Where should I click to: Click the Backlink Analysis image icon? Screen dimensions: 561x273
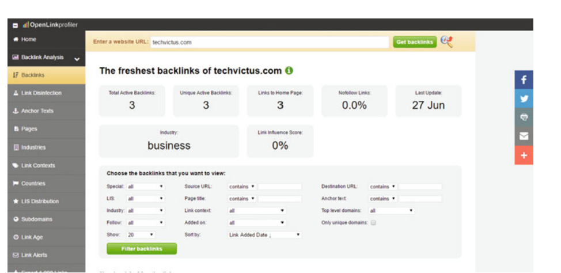point(16,57)
